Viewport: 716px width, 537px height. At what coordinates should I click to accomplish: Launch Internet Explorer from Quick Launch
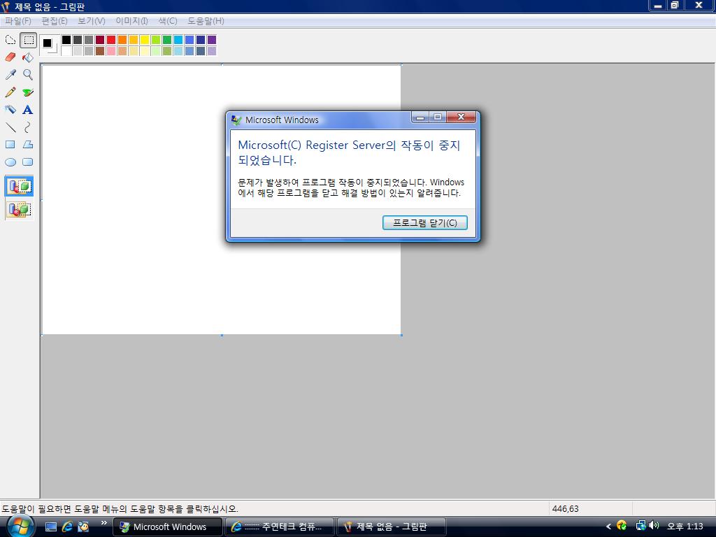click(67, 527)
